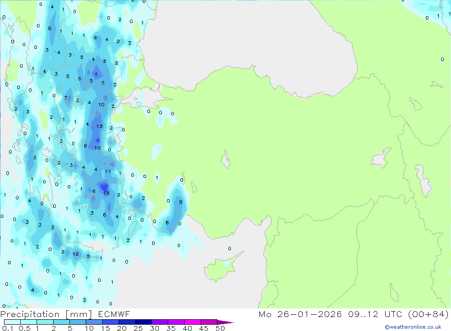Click the legend tick label '20'
Screen dimensions: 451x331
pos(122,328)
